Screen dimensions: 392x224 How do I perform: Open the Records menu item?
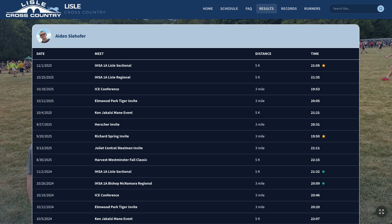289,9
